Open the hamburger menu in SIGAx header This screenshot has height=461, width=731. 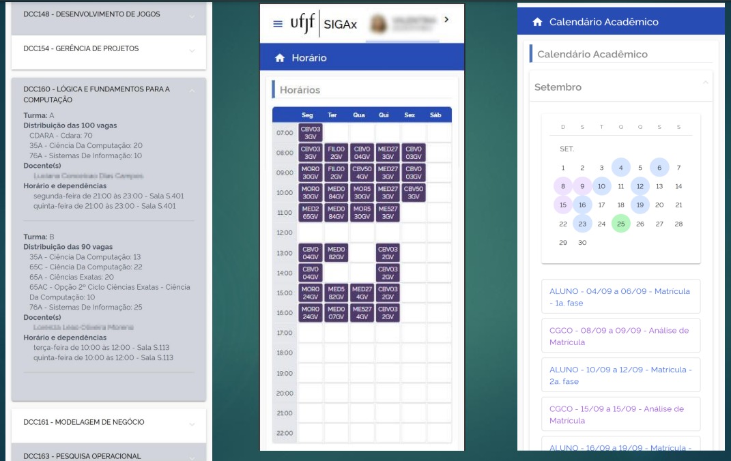coord(277,24)
